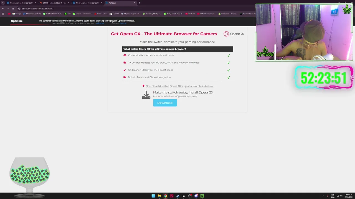The image size is (355, 199).
Task: Open the Windows Start menu
Action: [x=153, y=196]
